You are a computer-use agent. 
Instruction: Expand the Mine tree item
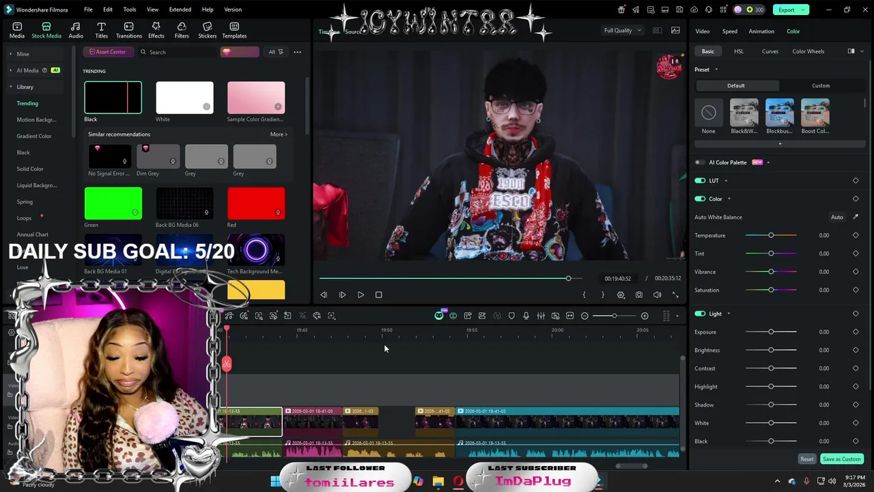10,54
